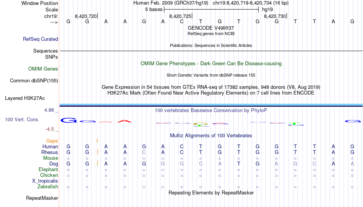Click the 5 bases scale bar line
This screenshot has width=363, height=207.
coord(211,10)
